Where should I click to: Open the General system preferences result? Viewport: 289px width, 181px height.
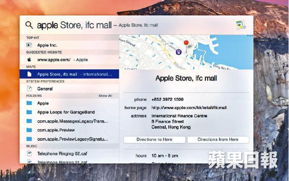point(69,89)
